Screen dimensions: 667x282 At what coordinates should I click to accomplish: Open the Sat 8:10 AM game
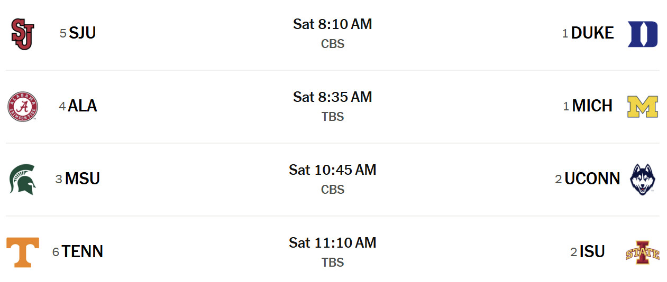pyautogui.click(x=332, y=24)
